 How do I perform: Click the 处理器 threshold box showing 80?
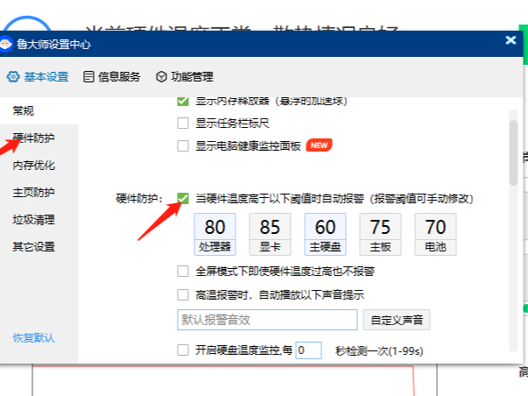[x=215, y=234]
